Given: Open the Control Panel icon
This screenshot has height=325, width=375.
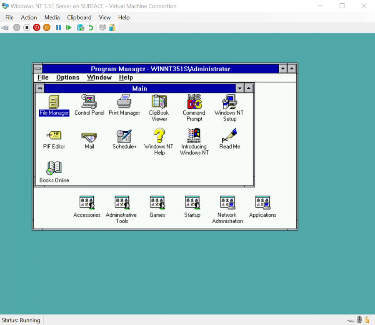Looking at the screenshot, I should pyautogui.click(x=89, y=102).
